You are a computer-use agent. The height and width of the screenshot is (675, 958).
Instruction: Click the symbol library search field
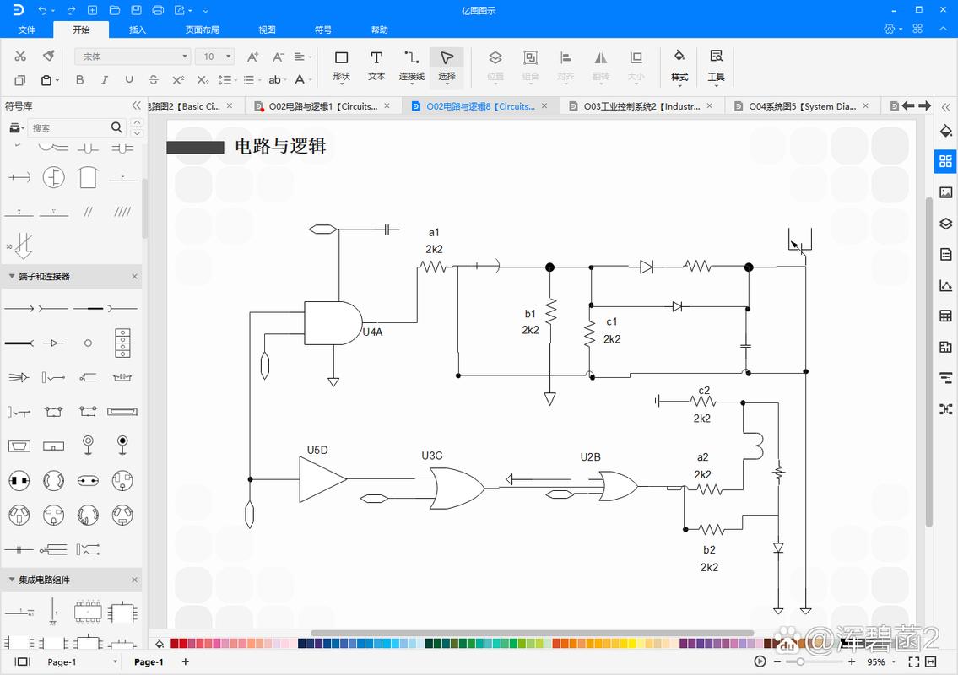68,127
